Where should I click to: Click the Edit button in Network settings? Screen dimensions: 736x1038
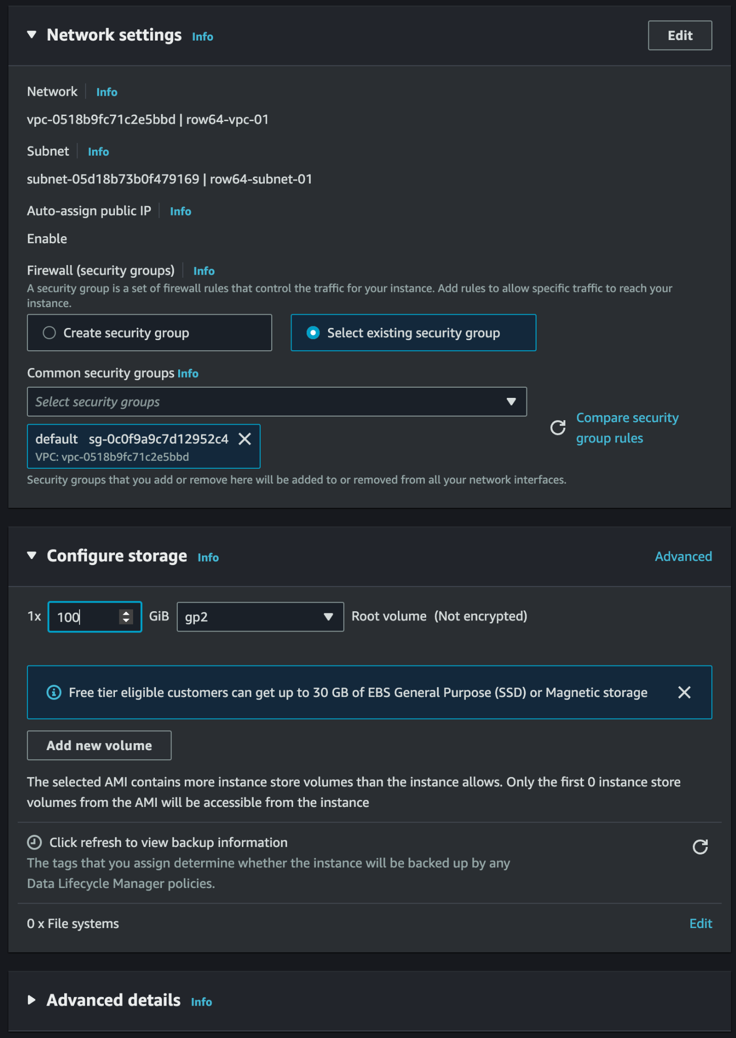click(680, 35)
